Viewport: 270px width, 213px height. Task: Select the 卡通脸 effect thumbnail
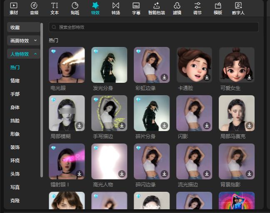tap(194, 65)
